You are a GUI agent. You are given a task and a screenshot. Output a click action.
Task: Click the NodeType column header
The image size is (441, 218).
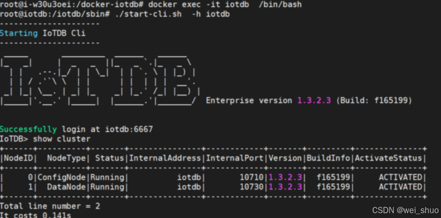point(66,158)
